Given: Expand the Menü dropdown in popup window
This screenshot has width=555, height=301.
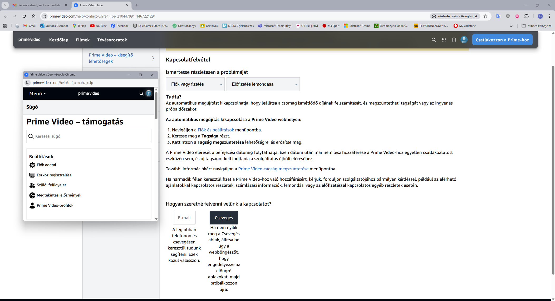Looking at the screenshot, I should (38, 94).
